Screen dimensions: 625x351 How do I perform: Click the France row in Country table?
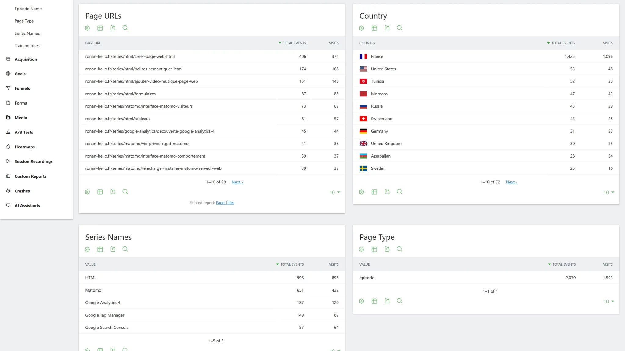coord(377,56)
